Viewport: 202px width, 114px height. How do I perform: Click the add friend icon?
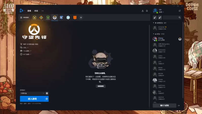tap(155, 17)
